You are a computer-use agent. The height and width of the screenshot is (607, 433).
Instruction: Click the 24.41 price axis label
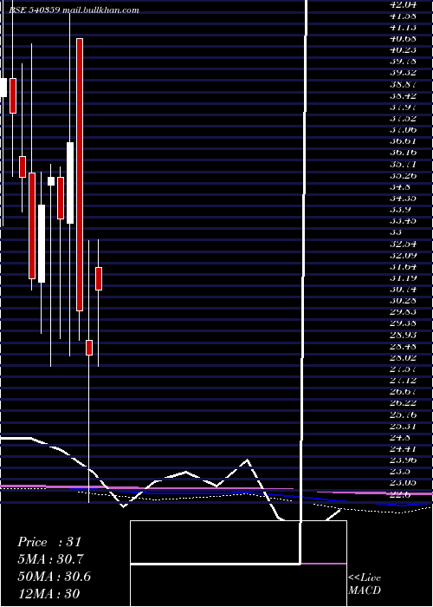pyautogui.click(x=404, y=448)
